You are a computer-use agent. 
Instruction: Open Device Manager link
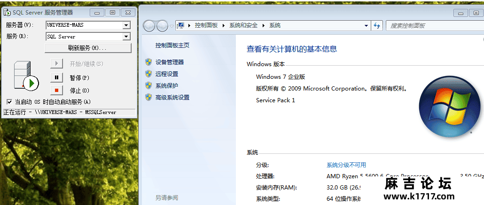[x=170, y=62]
